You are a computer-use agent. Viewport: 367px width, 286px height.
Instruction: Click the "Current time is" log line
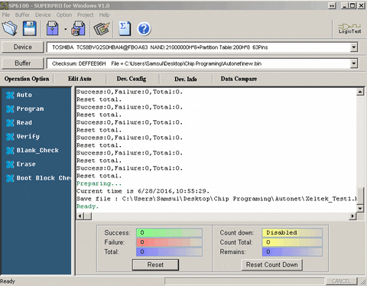(143, 191)
